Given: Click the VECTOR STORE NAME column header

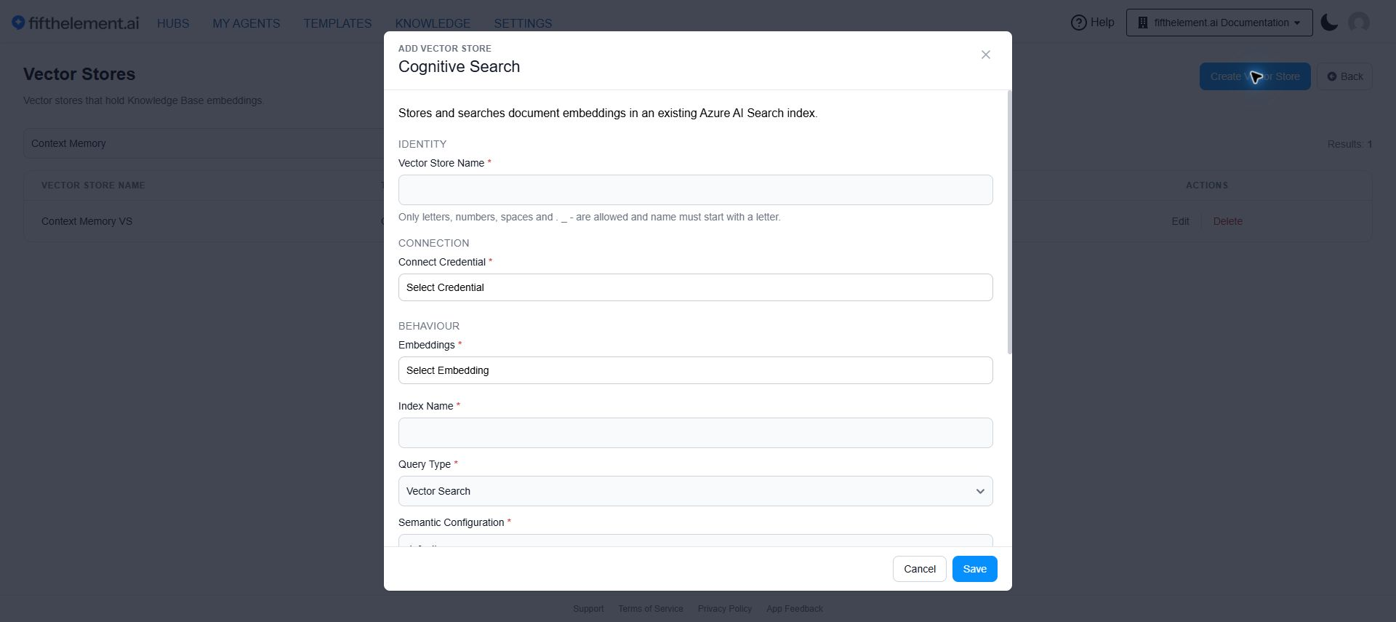Looking at the screenshot, I should (x=93, y=186).
